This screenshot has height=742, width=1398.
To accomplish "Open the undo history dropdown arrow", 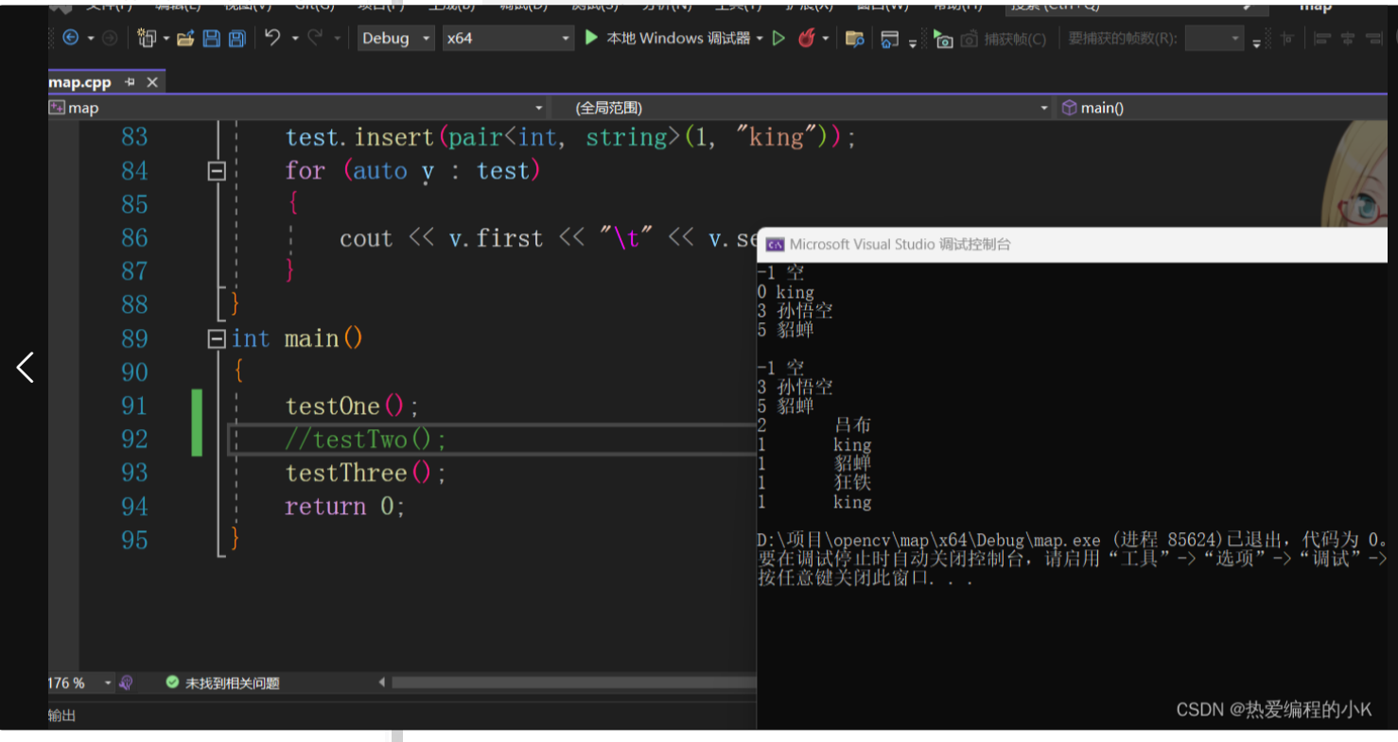I will coord(295,39).
